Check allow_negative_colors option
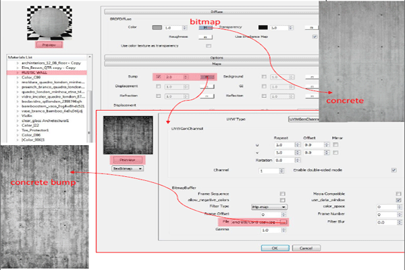Viewport: 405px width, 270px height. coord(283,200)
